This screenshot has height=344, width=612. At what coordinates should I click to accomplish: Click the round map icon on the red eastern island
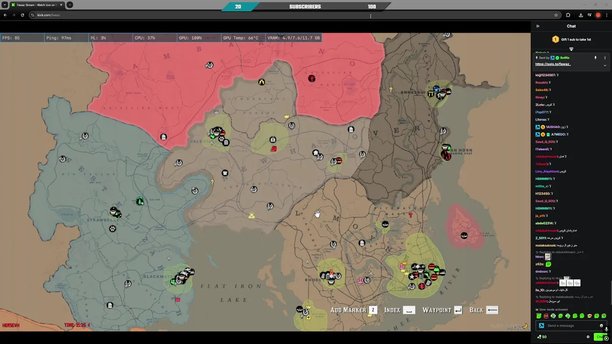pos(464,236)
